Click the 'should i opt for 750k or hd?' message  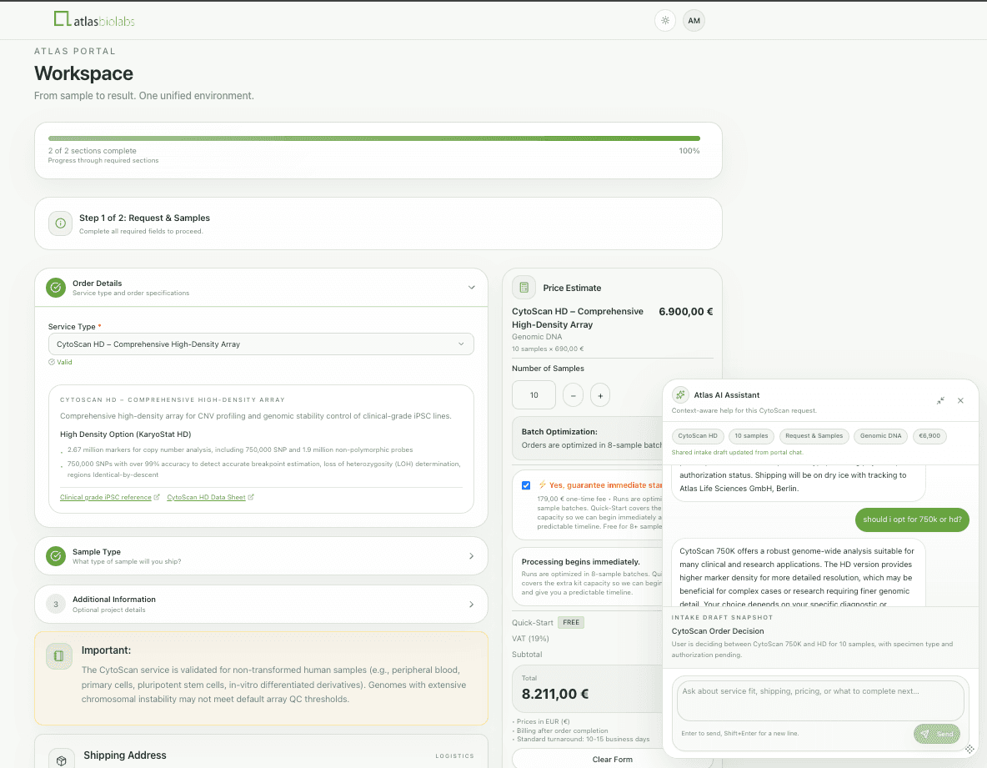pos(912,520)
